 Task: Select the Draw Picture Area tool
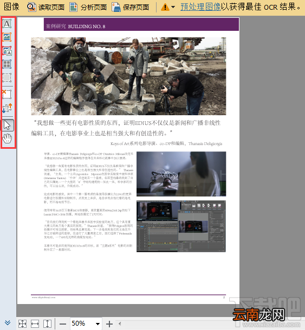point(7,37)
